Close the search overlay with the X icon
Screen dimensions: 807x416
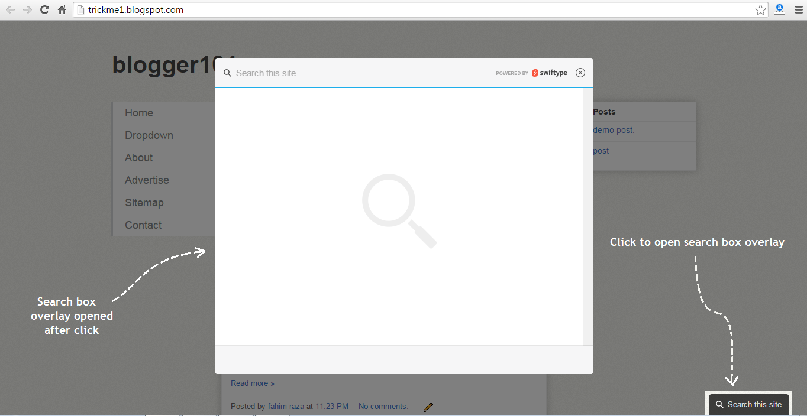[580, 73]
